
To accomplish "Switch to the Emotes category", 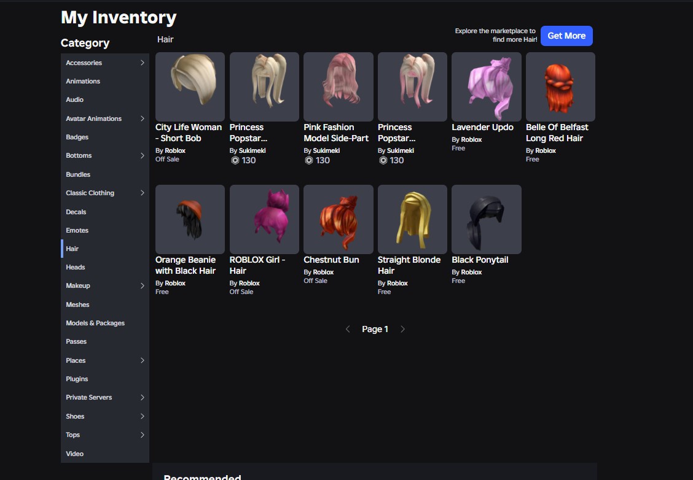I will (x=105, y=230).
